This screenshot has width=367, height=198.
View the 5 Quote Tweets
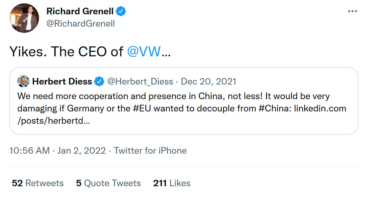coord(108,183)
